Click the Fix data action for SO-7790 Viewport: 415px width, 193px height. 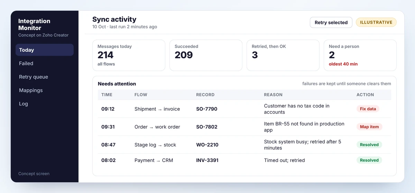click(368, 109)
